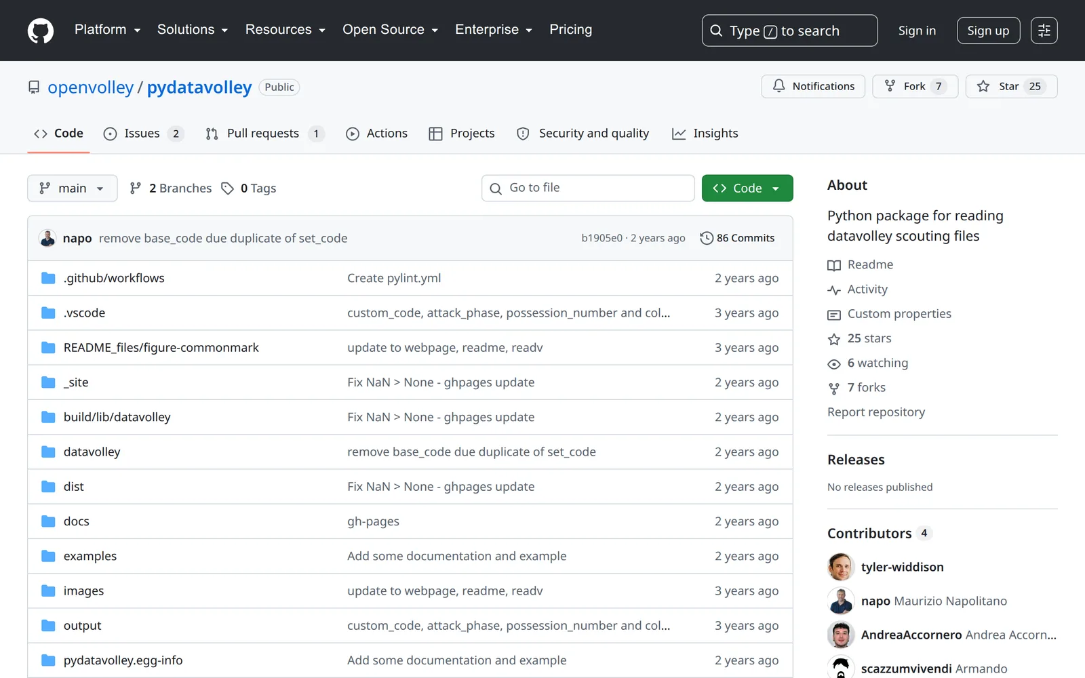Open the Open Source dropdown menu
This screenshot has width=1085, height=678.
[x=391, y=30]
